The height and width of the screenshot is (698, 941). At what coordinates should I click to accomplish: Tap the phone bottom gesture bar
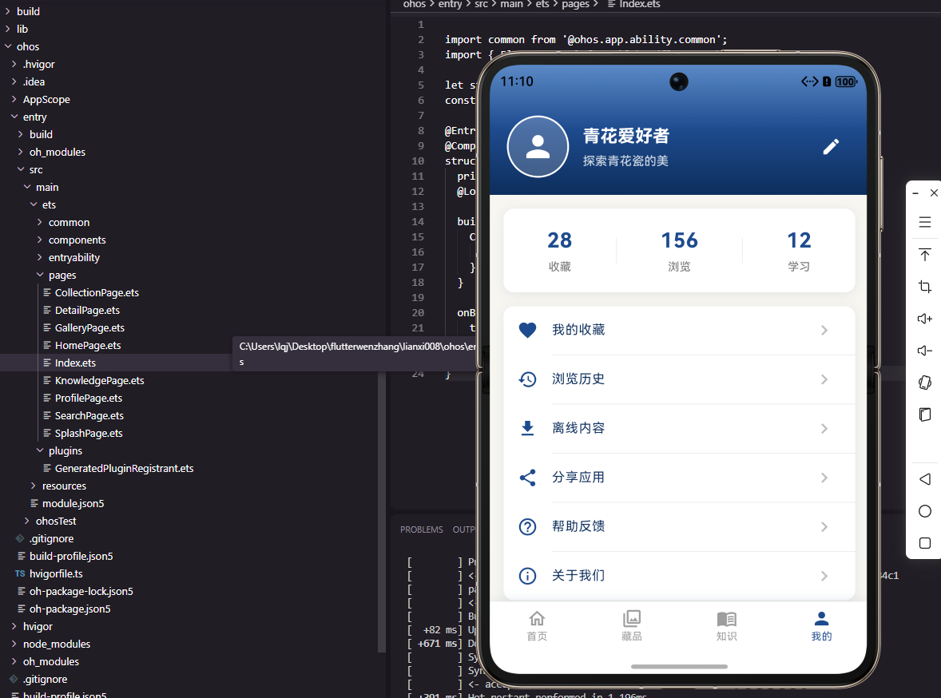tap(679, 666)
